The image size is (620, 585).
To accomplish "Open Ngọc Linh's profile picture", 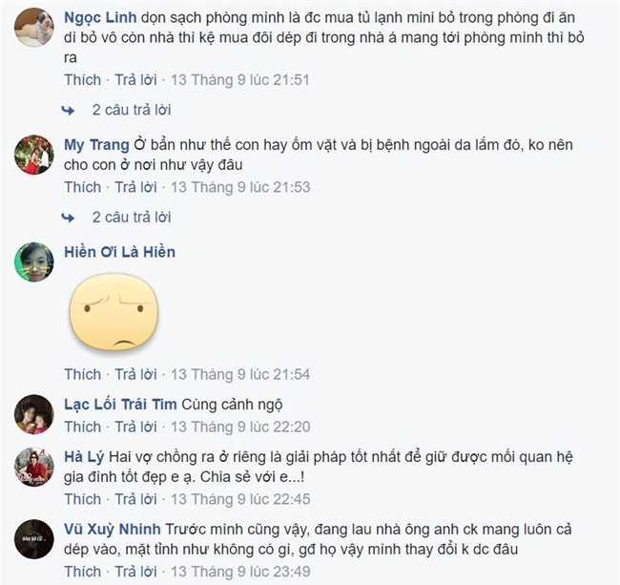I will pos(34,28).
